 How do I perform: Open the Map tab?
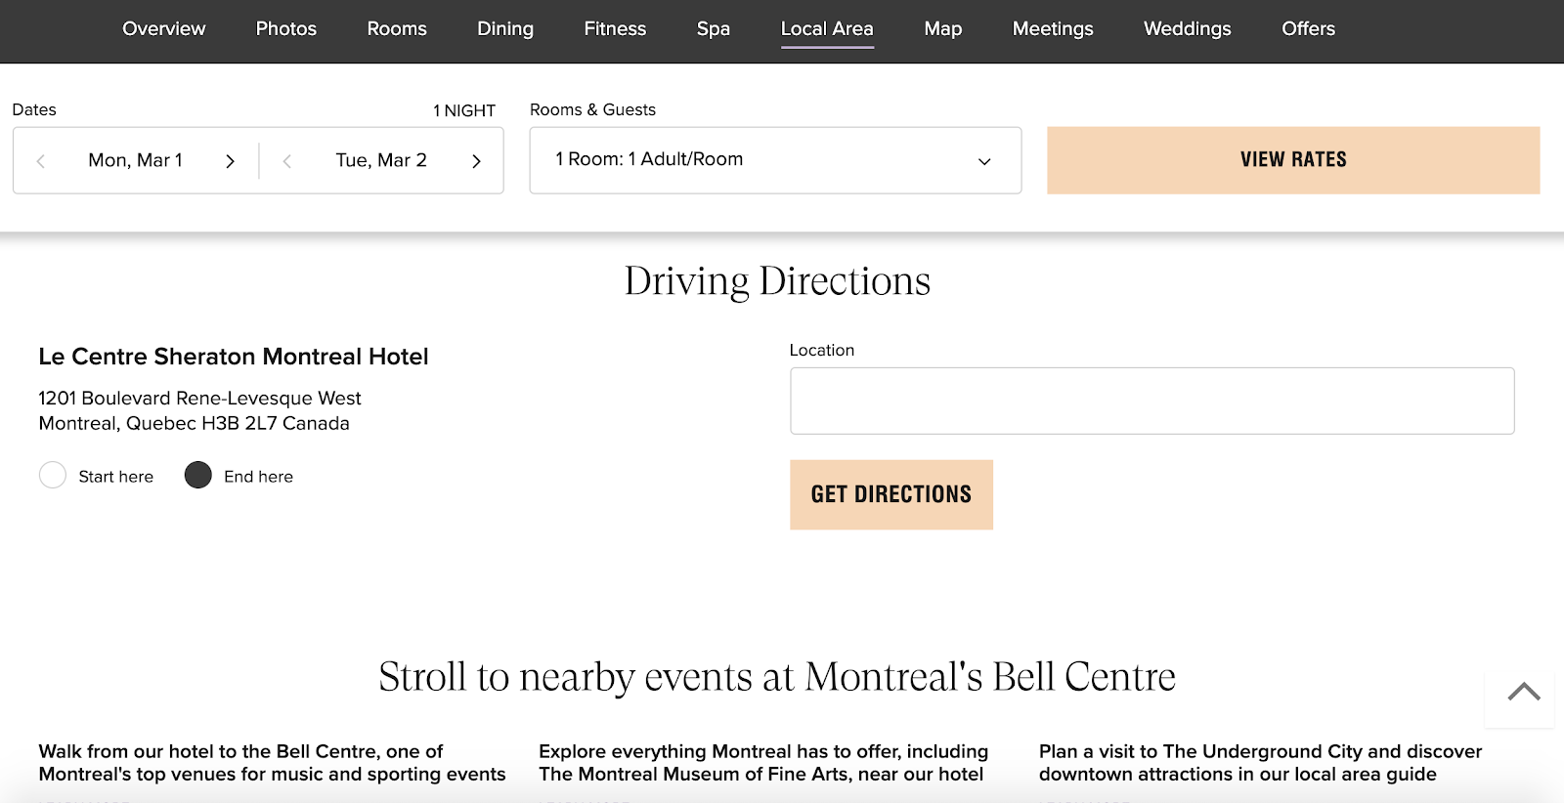click(943, 28)
